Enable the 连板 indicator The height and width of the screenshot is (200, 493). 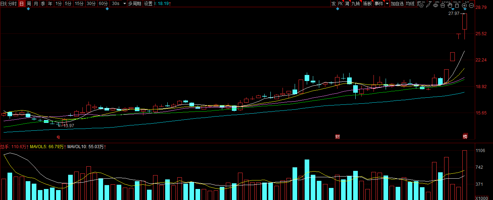coord(367,4)
